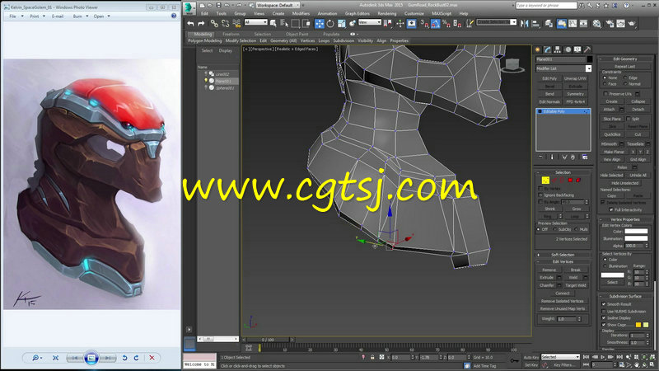Select Vertex sub-object level icon

pos(545,180)
